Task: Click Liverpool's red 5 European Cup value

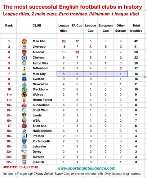Action: tap(105, 47)
